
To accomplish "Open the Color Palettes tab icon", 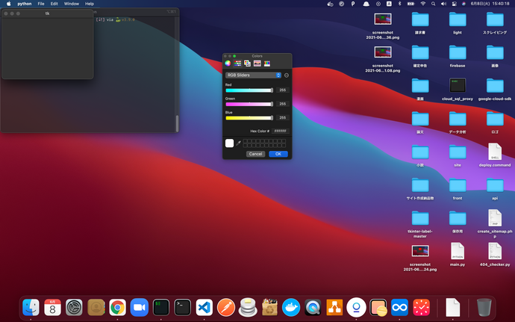I will click(247, 64).
